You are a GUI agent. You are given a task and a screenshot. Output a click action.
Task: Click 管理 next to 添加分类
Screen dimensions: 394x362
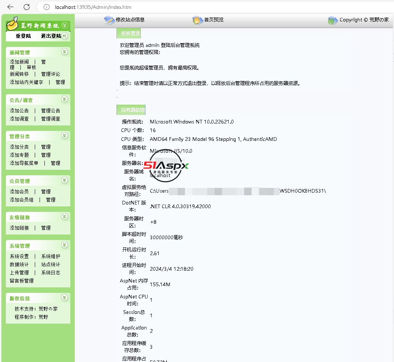(46, 147)
